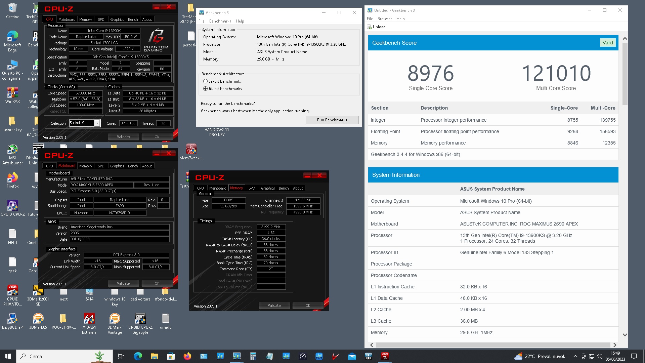This screenshot has width=645, height=363.
Task: Click the horizontal scroll right arrow in Geekbench
Action: 615,345
